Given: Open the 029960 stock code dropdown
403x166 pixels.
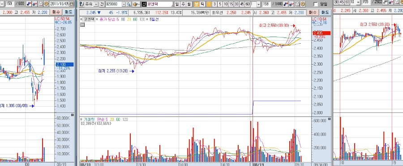Looking at the screenshot, I should [x=124, y=4].
